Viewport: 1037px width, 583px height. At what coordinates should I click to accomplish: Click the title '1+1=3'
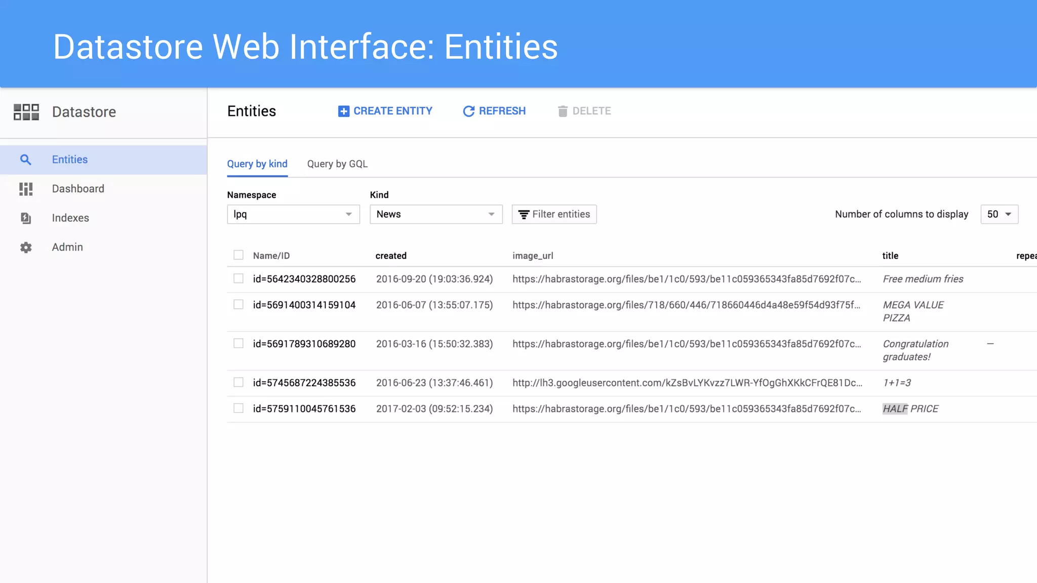coord(897,383)
